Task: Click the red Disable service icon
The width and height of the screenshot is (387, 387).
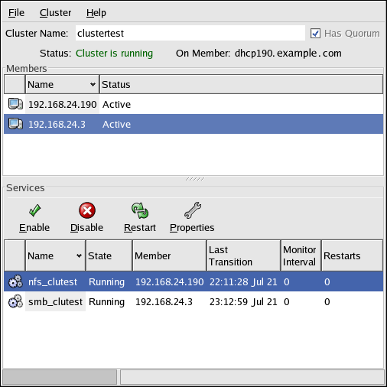Action: pyautogui.click(x=87, y=210)
